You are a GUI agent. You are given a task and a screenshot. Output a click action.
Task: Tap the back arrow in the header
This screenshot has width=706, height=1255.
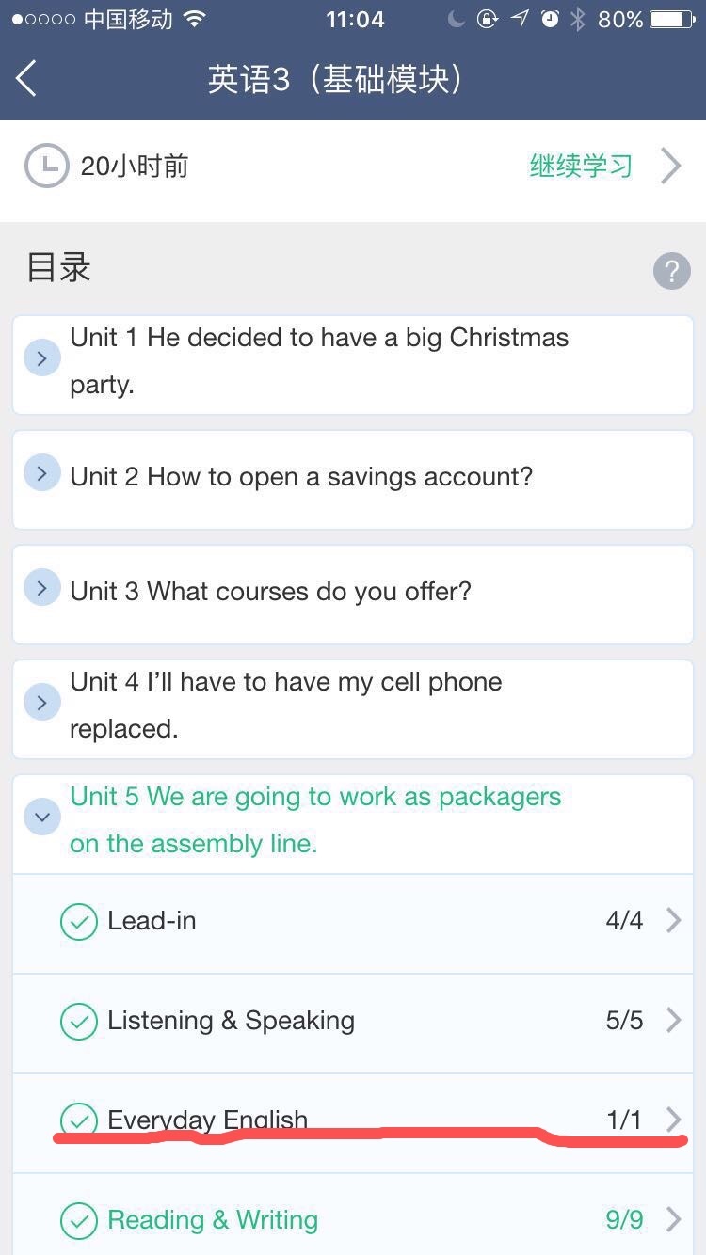click(x=26, y=78)
